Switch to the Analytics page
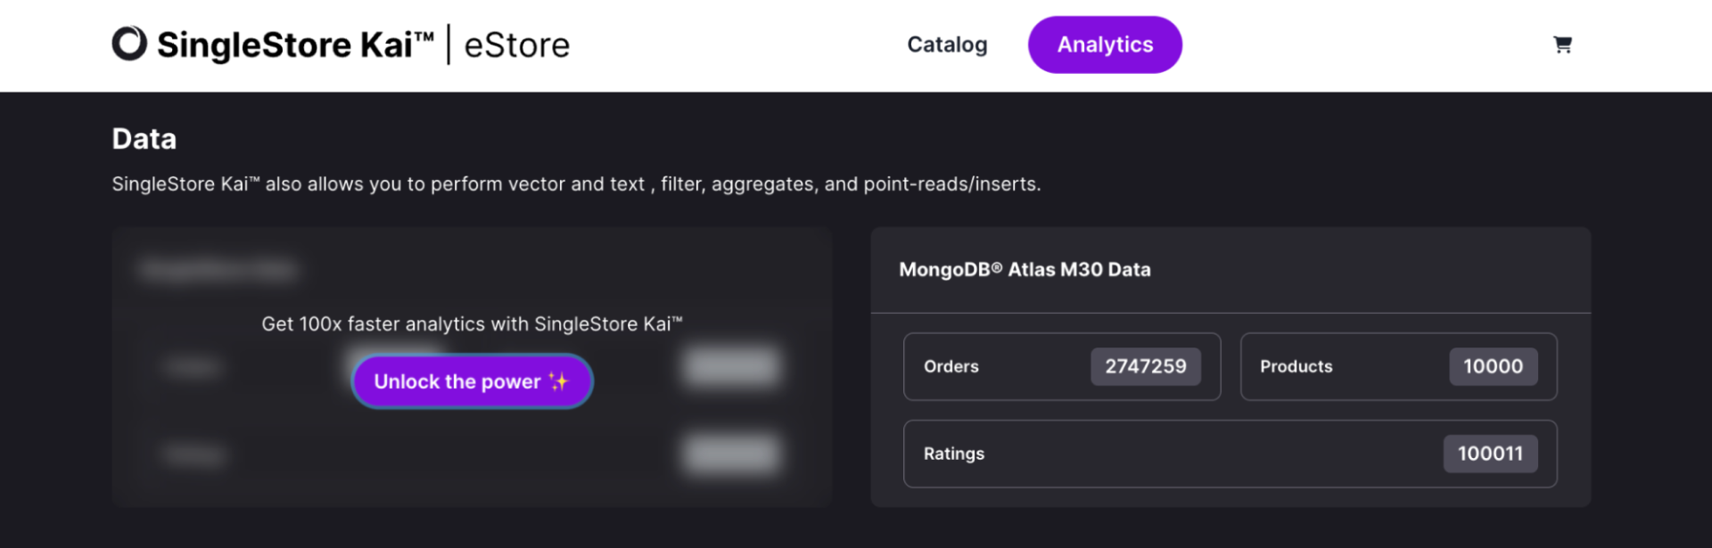 [x=1105, y=45]
